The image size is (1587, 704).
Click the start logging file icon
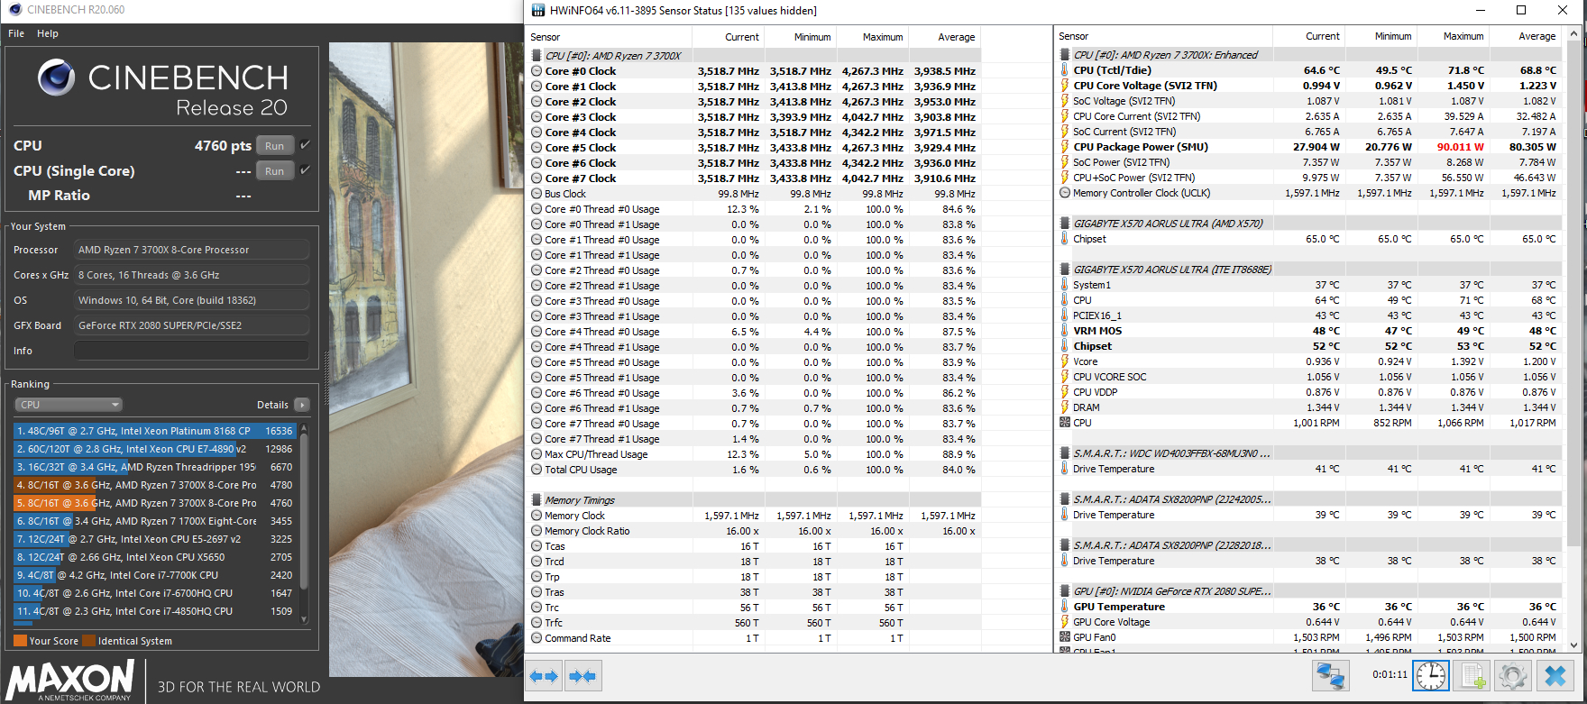[1472, 675]
